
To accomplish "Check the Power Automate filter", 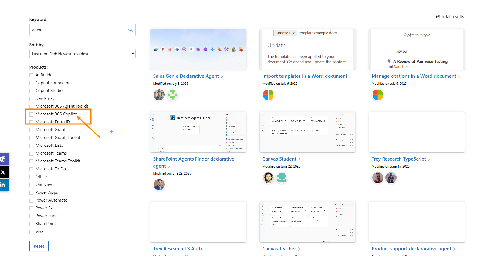I will tap(32, 200).
